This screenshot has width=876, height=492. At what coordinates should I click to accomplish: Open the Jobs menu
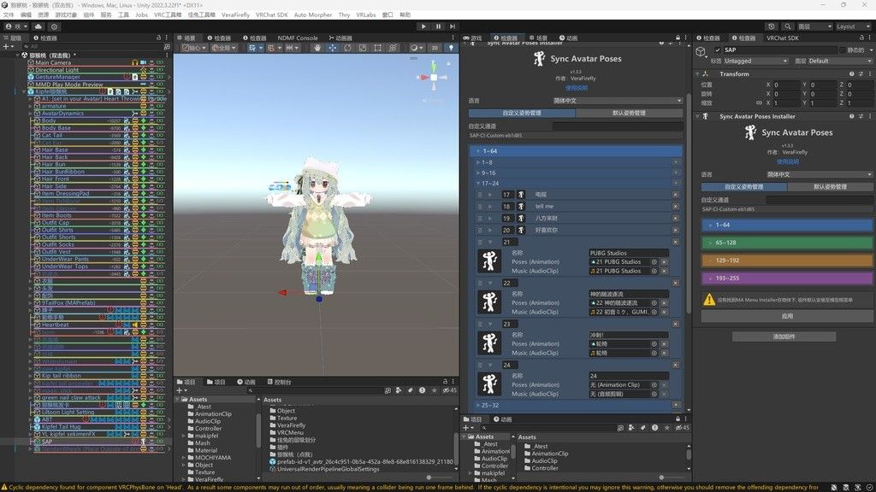(x=141, y=15)
